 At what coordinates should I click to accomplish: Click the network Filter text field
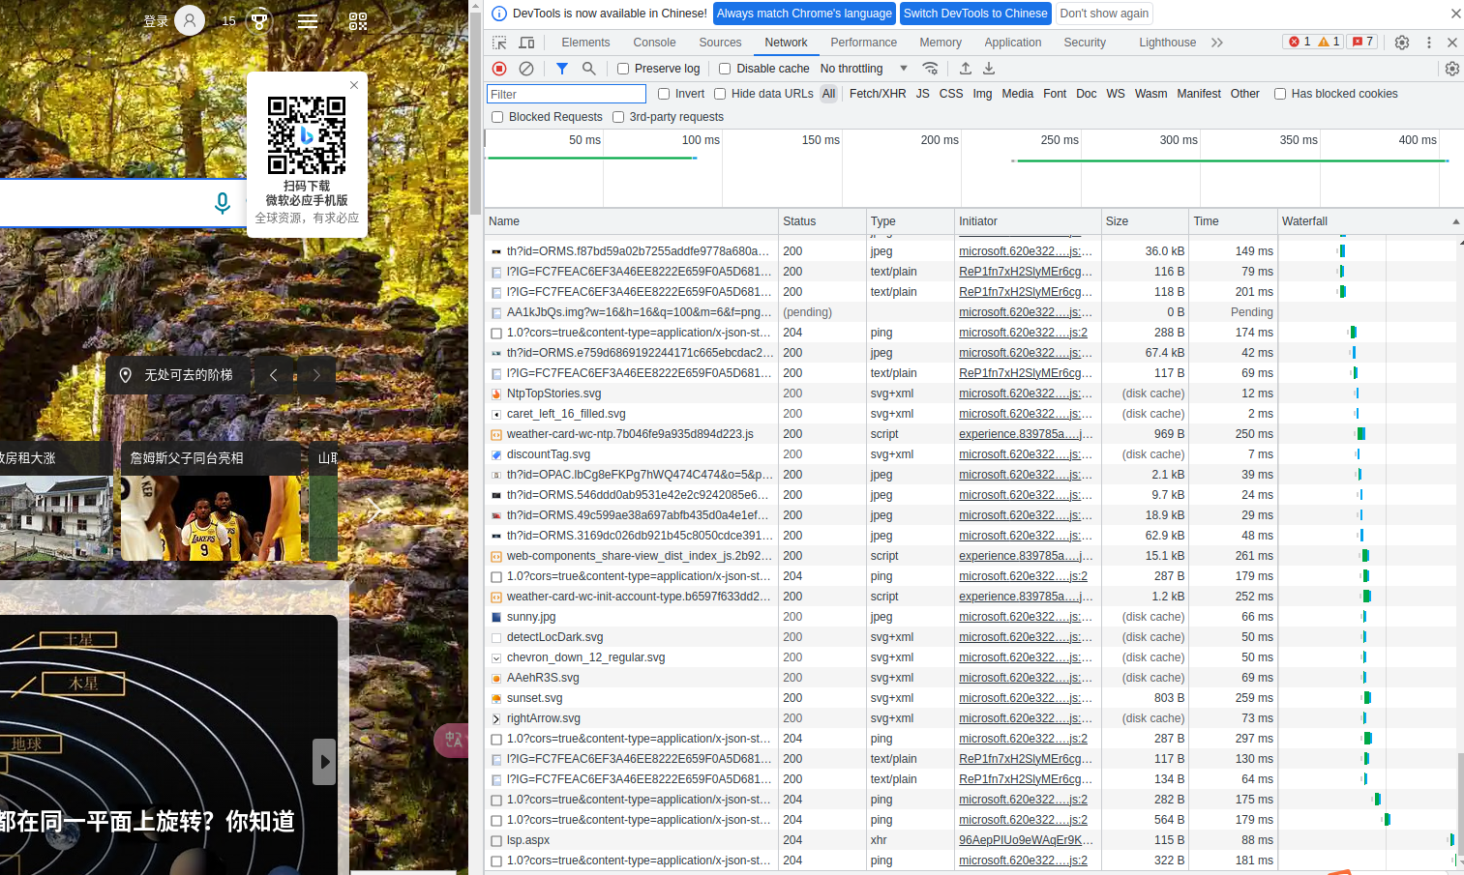(566, 94)
